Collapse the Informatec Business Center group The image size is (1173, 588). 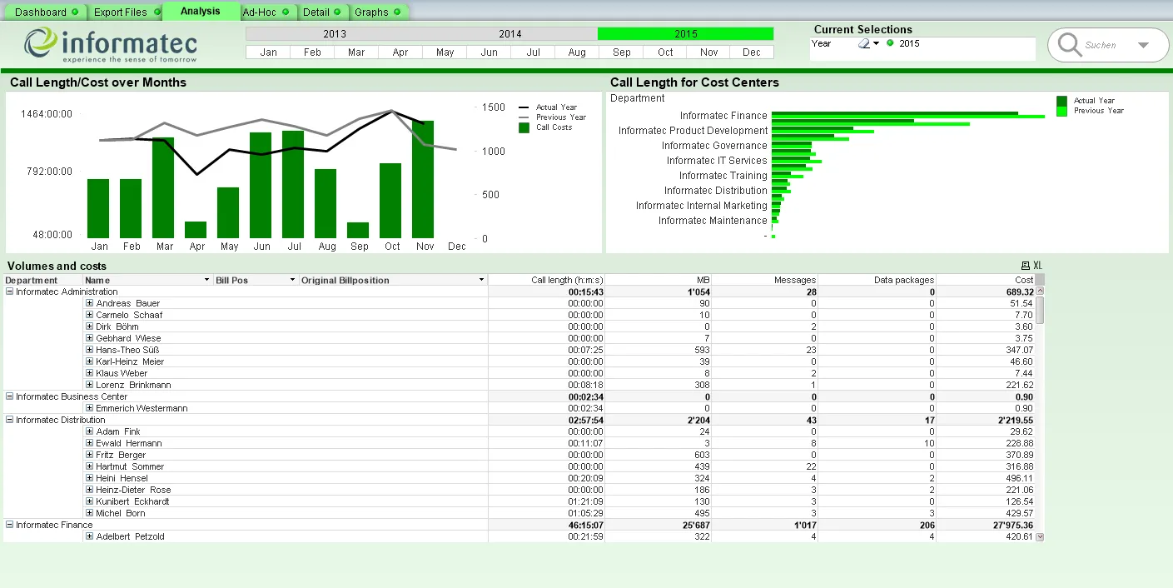[x=10, y=397]
